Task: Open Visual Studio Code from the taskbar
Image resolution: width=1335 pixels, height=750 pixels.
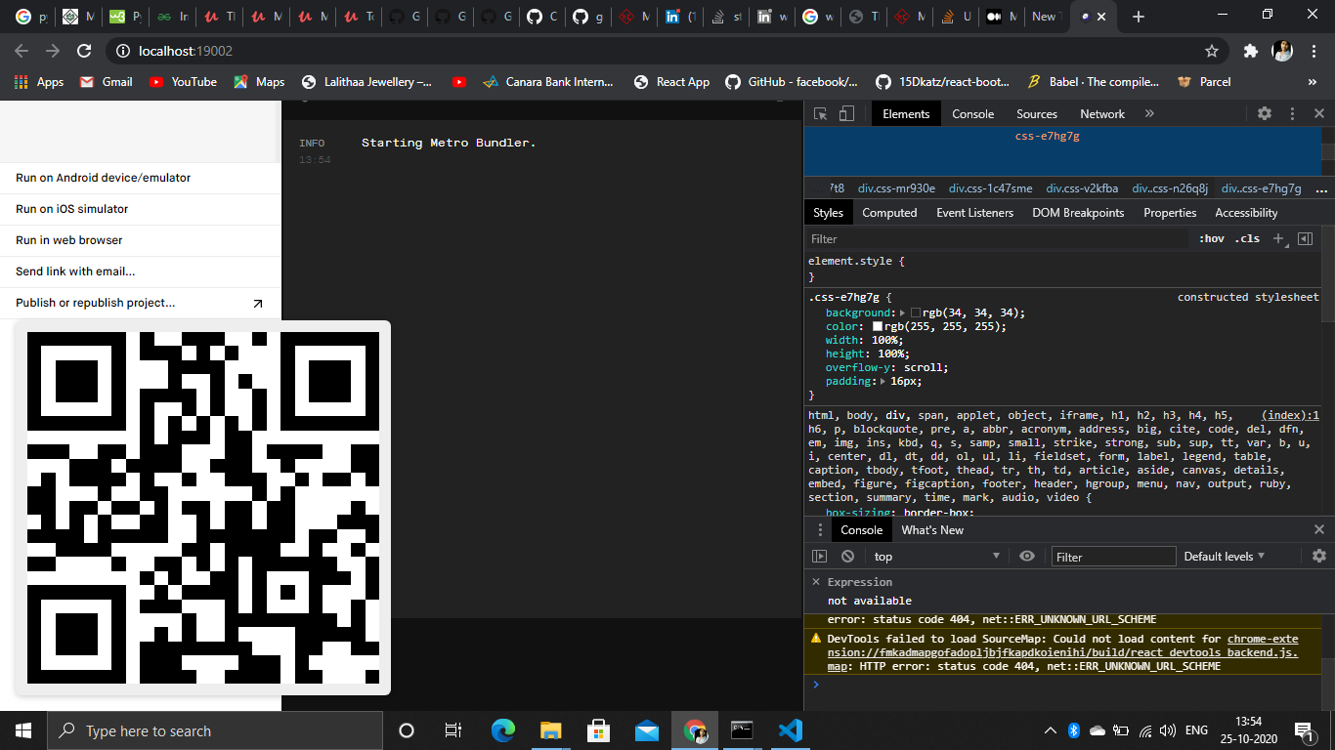Action: click(x=791, y=730)
